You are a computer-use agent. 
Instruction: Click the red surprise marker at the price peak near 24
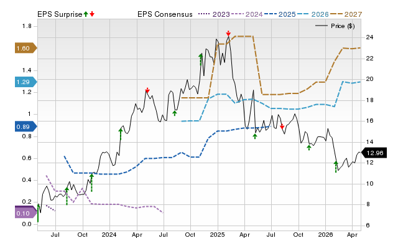point(228,33)
